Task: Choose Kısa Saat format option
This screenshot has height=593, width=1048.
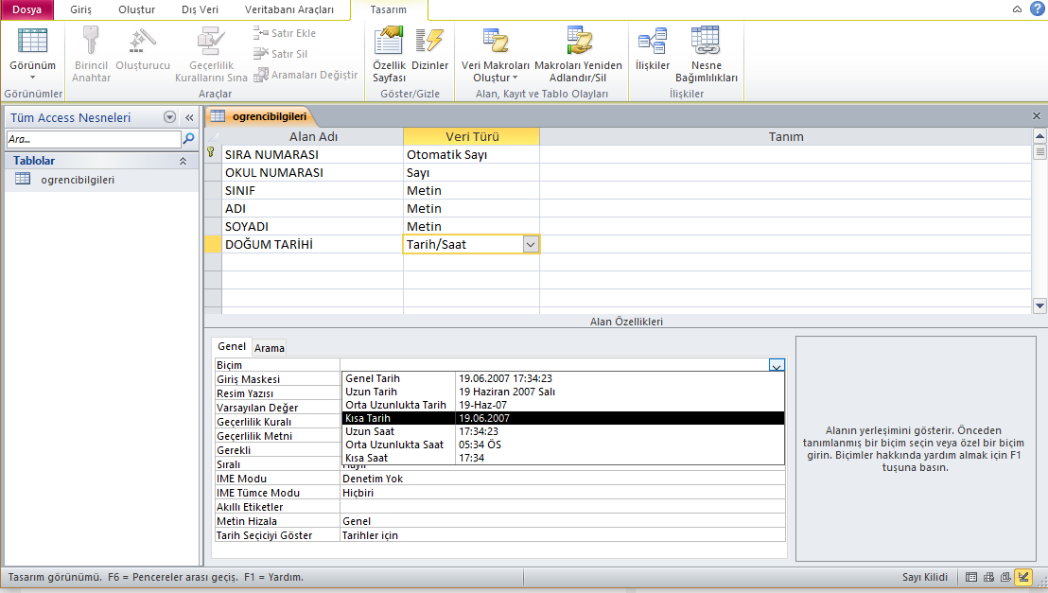Action: click(563, 458)
